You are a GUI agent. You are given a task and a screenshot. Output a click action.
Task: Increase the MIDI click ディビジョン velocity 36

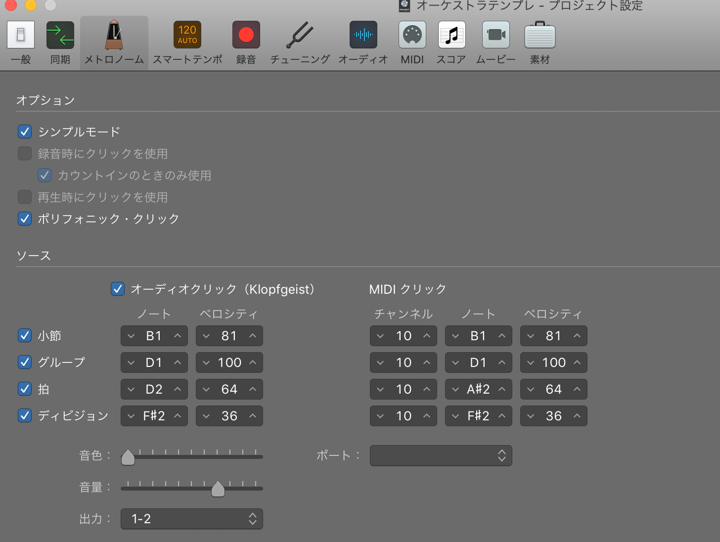click(x=577, y=416)
